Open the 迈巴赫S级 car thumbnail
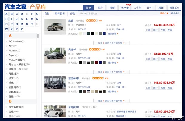The height and width of the screenshot is (121, 185). 55,84
